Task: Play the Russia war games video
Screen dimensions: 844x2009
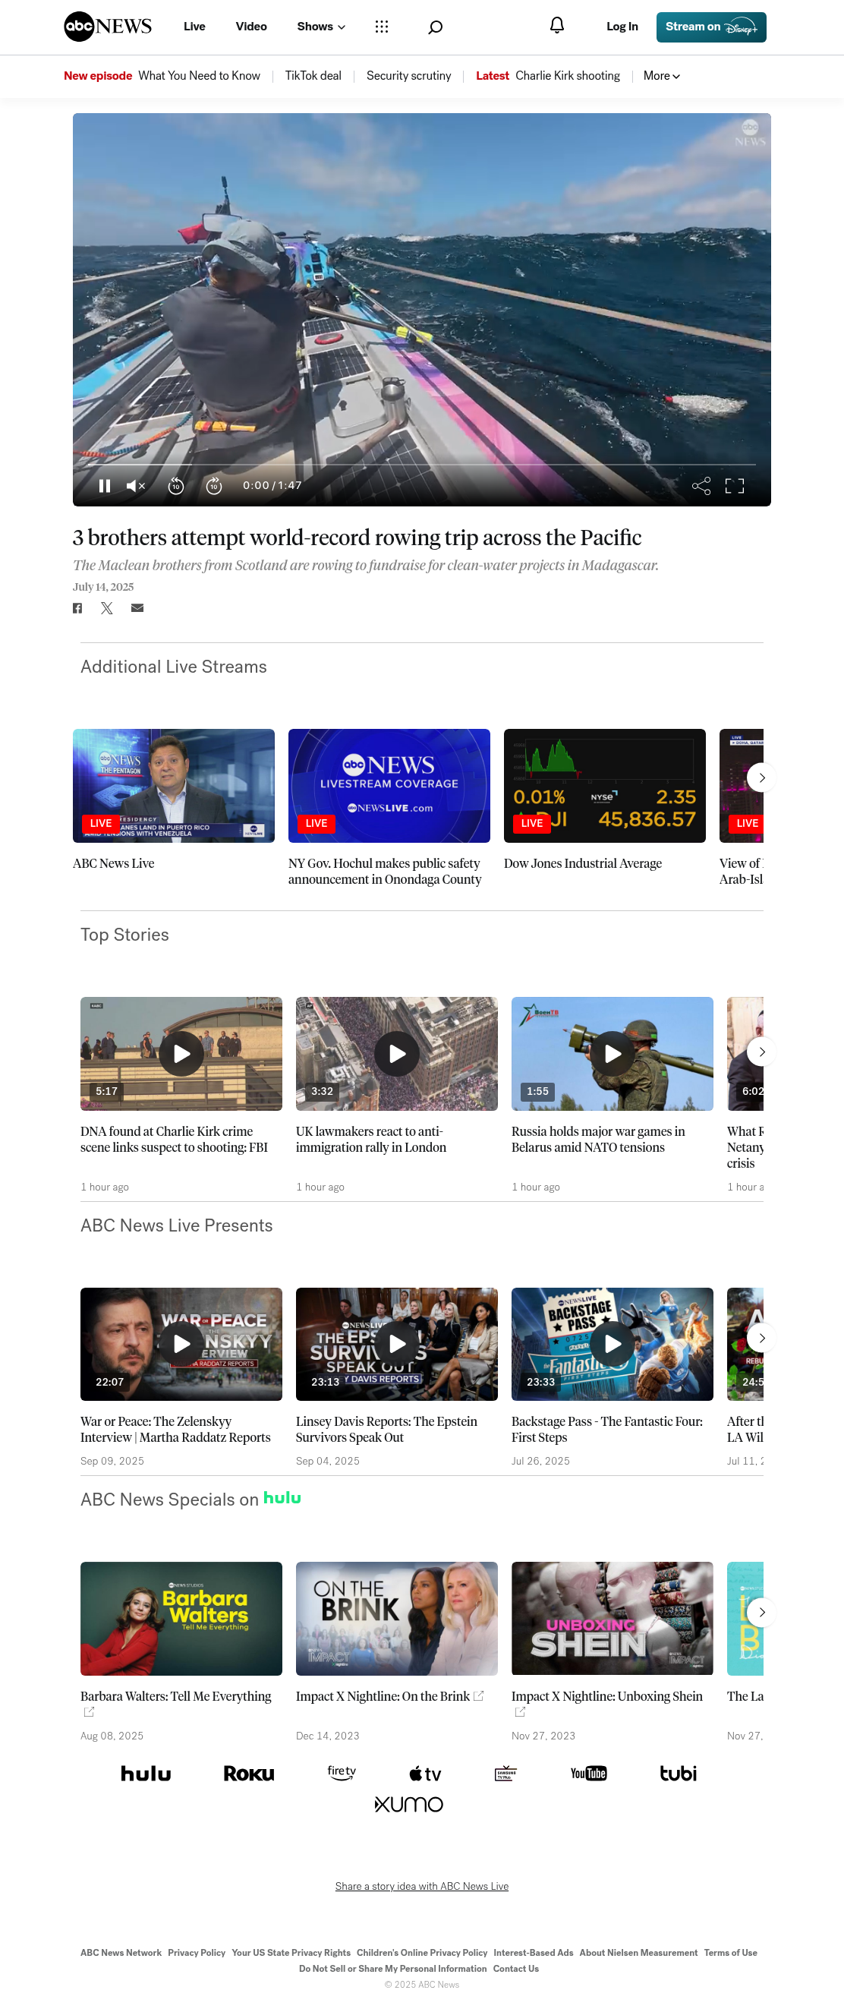Action: click(612, 1054)
